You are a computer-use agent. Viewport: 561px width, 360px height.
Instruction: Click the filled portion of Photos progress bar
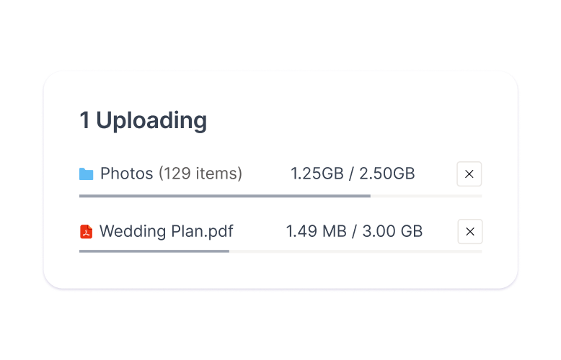(224, 196)
